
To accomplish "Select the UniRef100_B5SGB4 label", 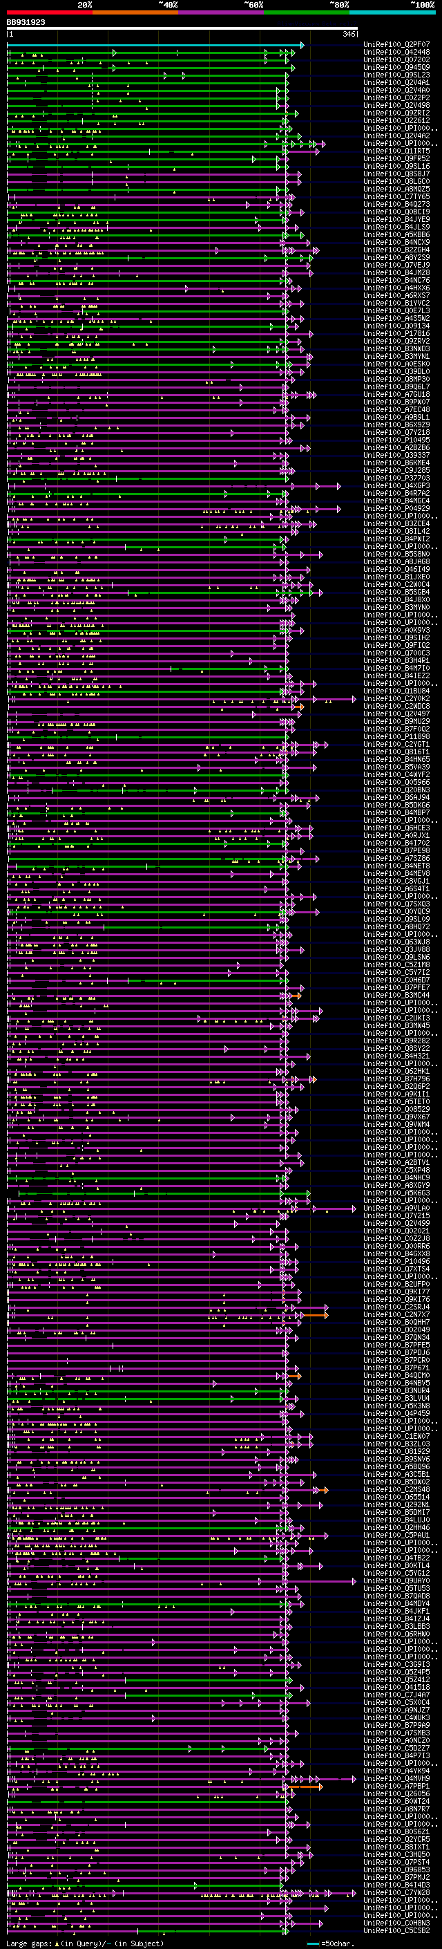I will pyautogui.click(x=396, y=592).
